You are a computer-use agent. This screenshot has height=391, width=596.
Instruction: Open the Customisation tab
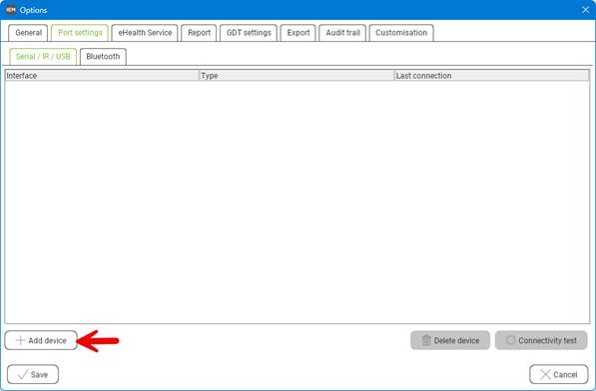401,33
